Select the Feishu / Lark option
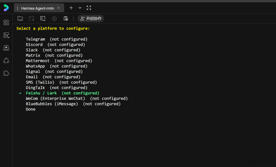 (41, 93)
